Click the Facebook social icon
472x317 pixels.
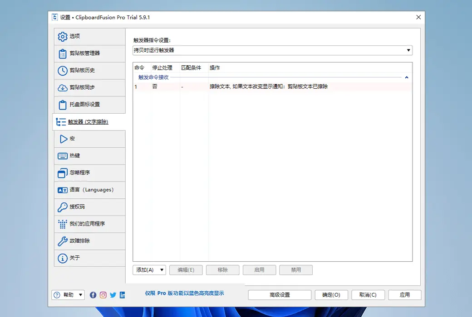(93, 295)
